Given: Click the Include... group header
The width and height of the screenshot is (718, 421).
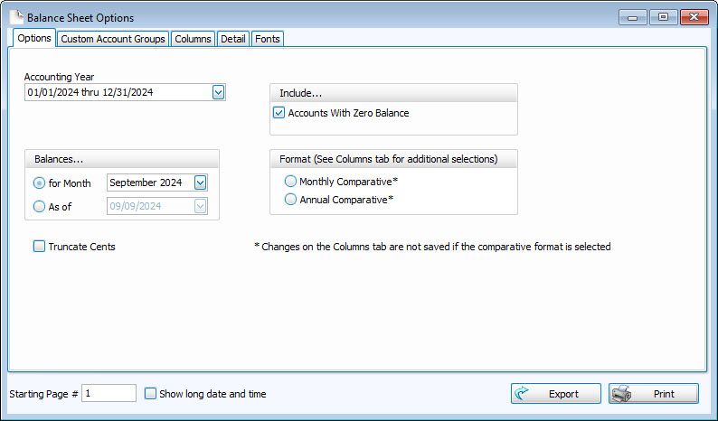Looking at the screenshot, I should click(393, 93).
